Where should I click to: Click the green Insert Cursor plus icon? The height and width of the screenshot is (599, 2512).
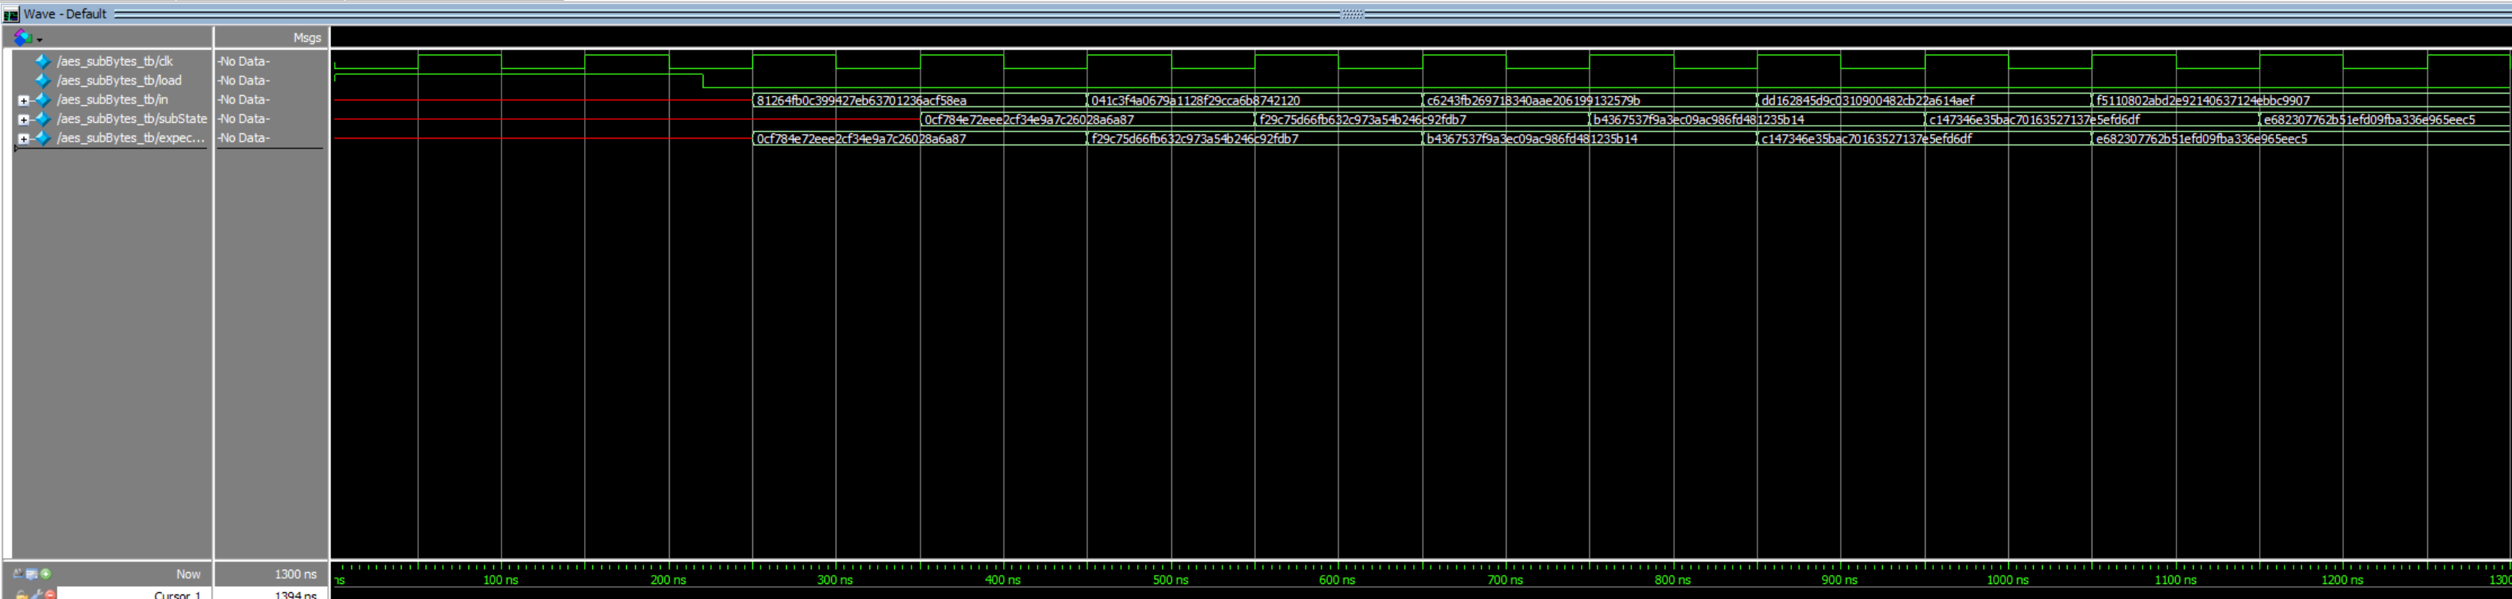tap(46, 574)
